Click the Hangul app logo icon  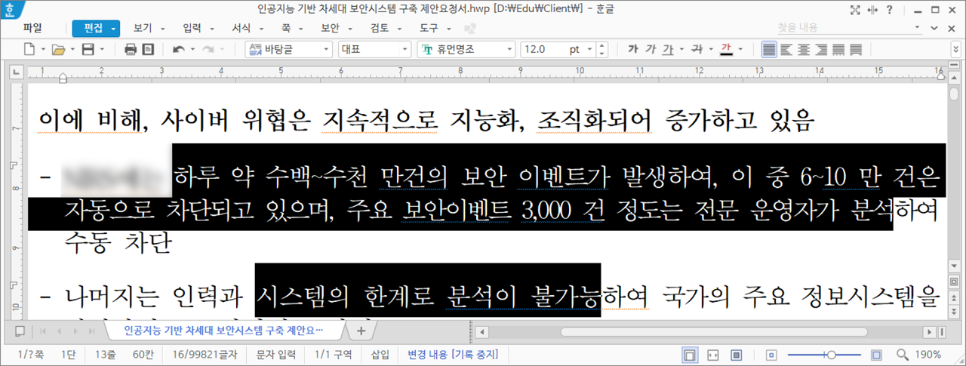coord(11,10)
